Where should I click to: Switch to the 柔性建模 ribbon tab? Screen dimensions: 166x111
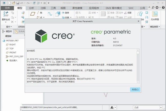click(x=77, y=8)
